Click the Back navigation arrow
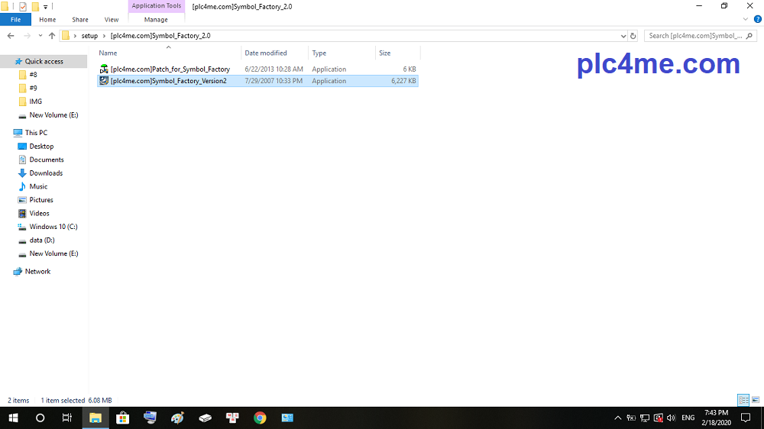 pyautogui.click(x=11, y=36)
